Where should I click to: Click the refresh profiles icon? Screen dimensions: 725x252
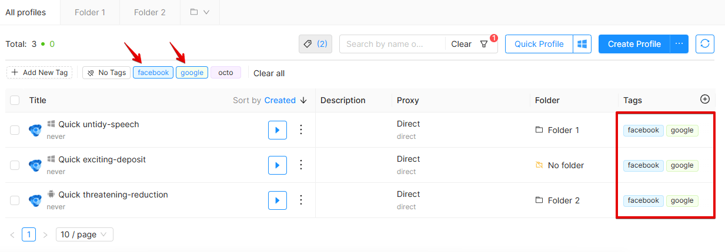click(705, 44)
